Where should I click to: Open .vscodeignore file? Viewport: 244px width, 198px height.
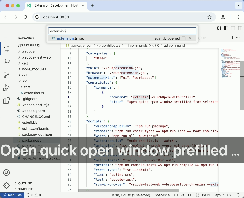click(37, 111)
